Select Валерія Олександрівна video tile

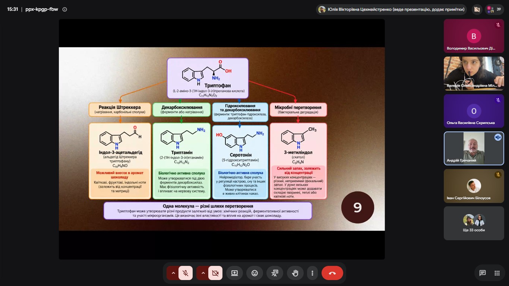click(474, 73)
